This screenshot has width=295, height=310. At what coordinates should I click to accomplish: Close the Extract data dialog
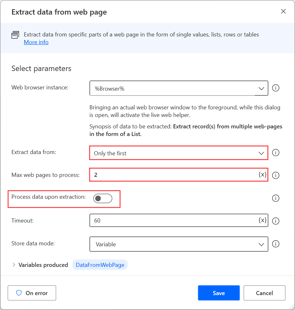[283, 12]
